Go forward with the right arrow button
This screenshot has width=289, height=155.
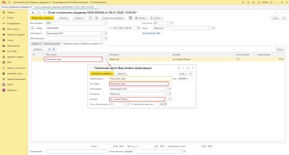click(x=38, y=12)
